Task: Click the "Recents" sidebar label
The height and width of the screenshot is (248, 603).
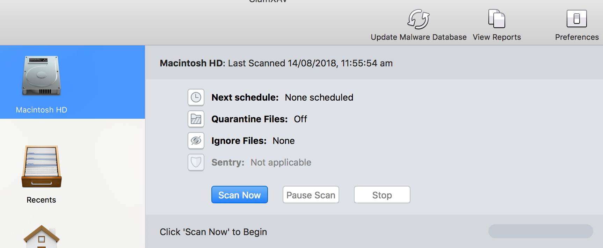Action: coord(41,200)
